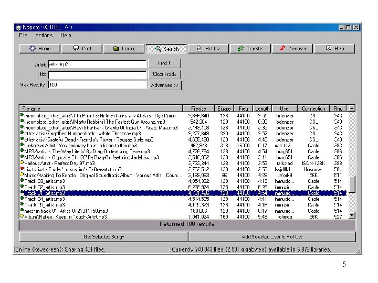Screen dimensions: 378x283
Task: Select the Ravi Shankar Chants Of India row
Action: (x=183, y=128)
